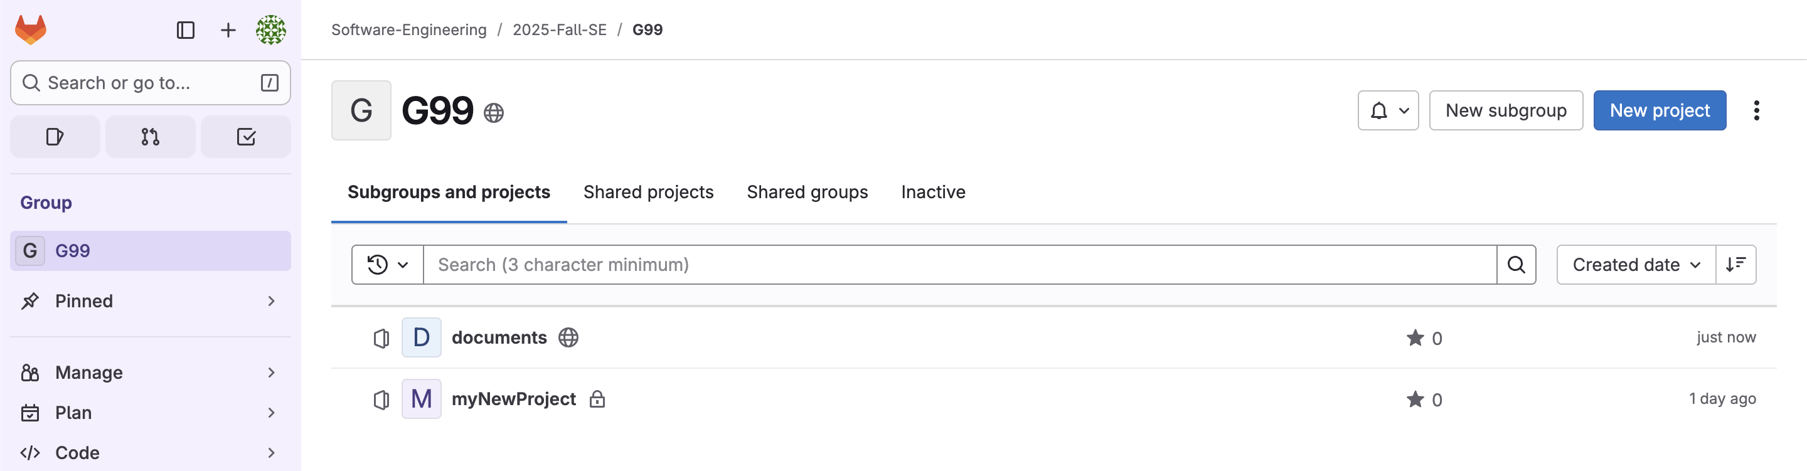Open the documents project link
Image resolution: width=1807 pixels, height=471 pixels.
[x=499, y=338]
